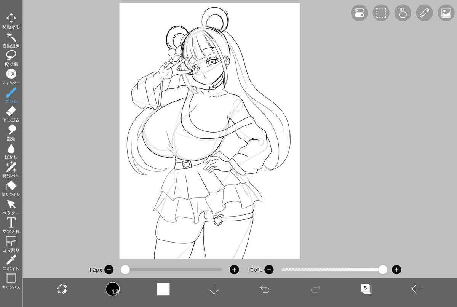Tap the back arrow to exit

[x=417, y=289]
